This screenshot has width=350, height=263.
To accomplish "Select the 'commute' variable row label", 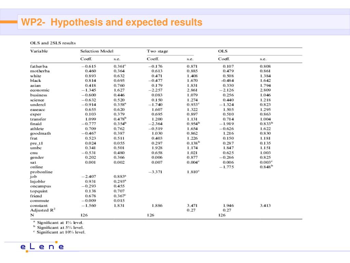I will point(40,201).
